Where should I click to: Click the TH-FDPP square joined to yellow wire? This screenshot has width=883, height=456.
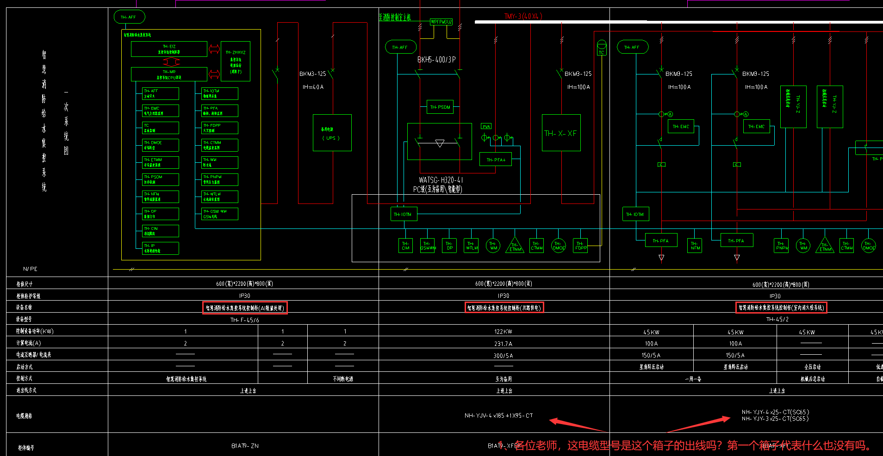pyautogui.click(x=580, y=246)
